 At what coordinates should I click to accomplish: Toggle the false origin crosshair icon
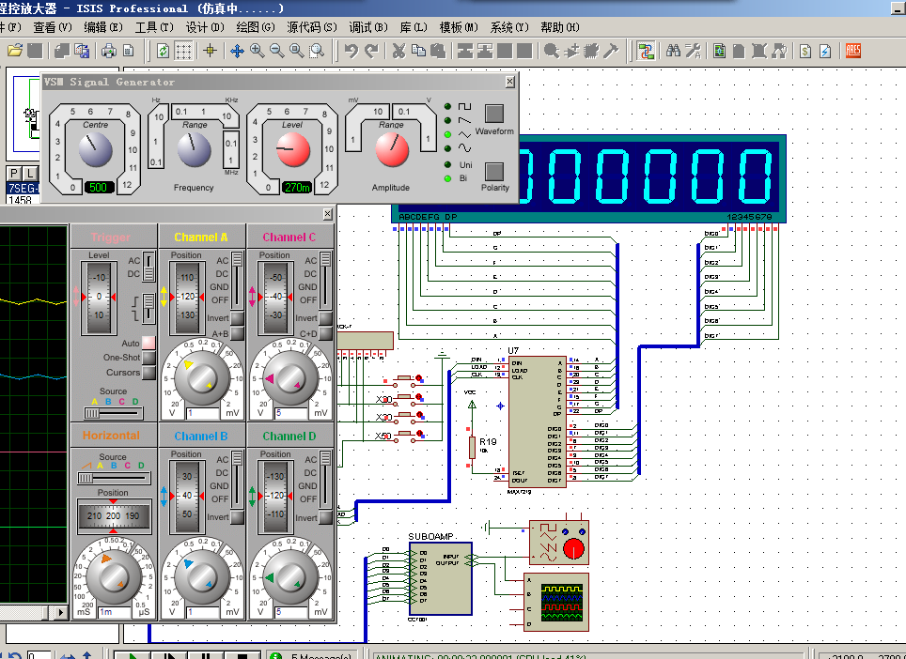click(x=210, y=51)
